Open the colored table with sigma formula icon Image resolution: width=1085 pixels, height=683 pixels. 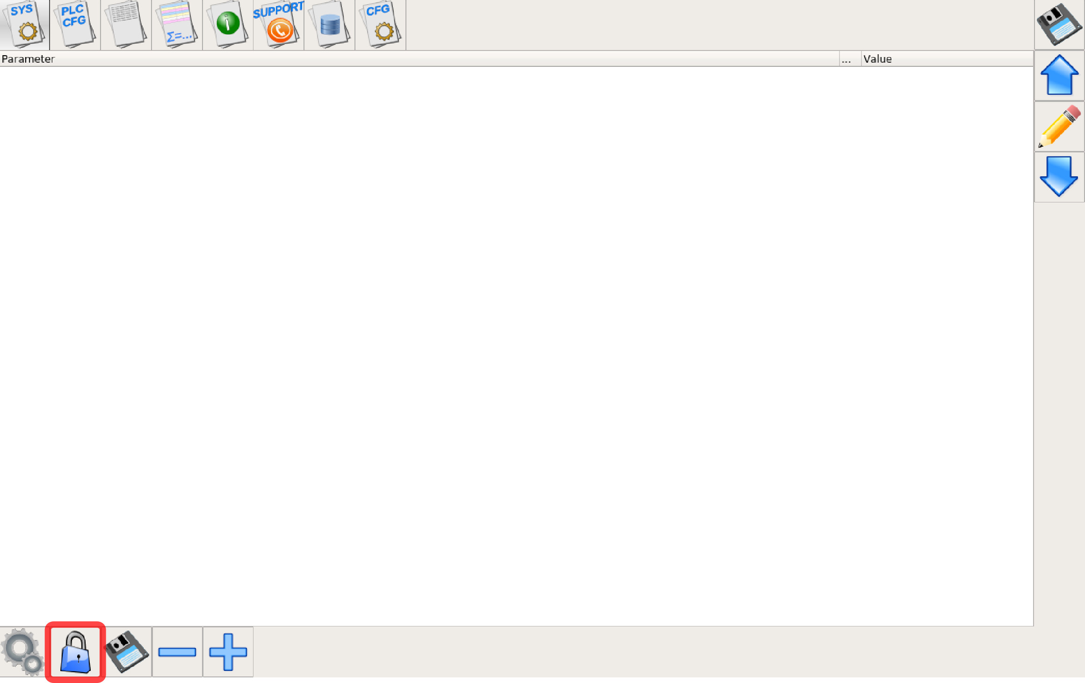[x=177, y=24]
